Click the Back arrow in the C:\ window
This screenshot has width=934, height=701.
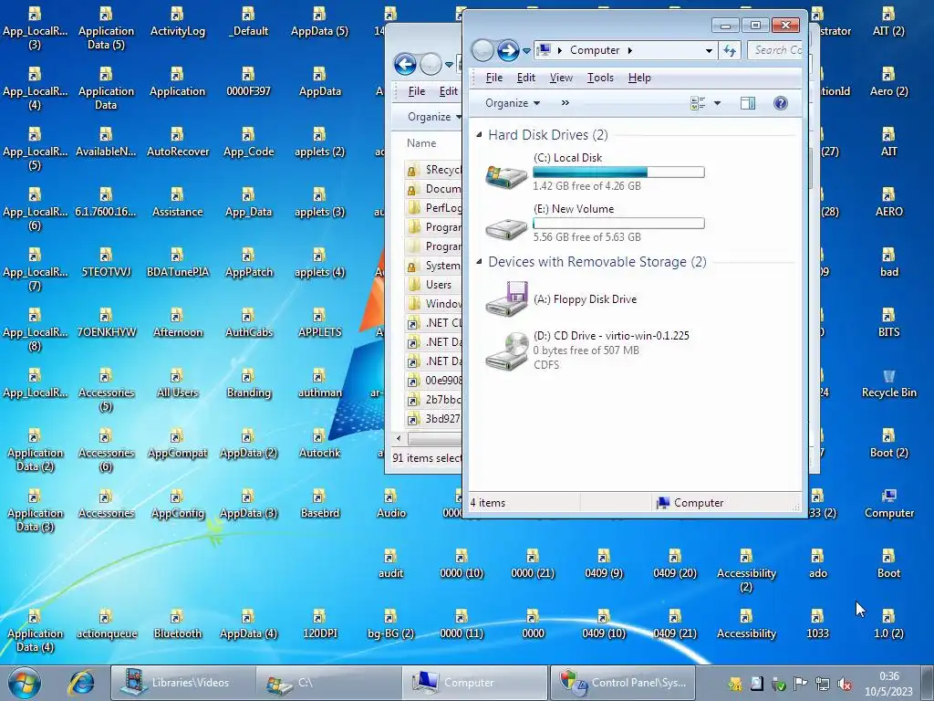click(405, 64)
